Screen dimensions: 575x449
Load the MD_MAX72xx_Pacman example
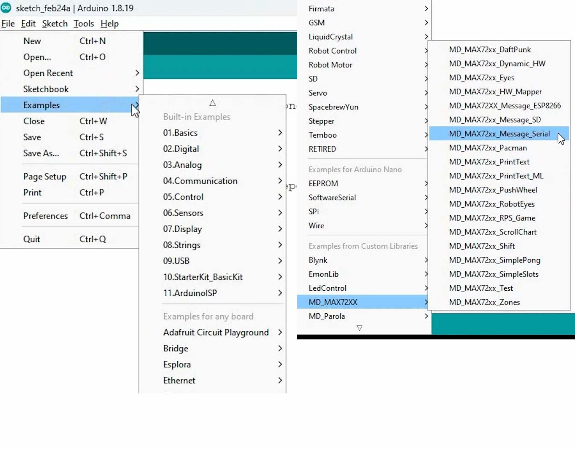coord(499,148)
